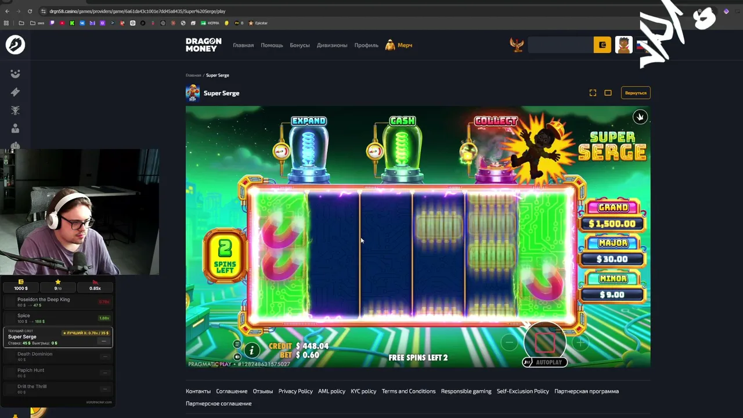This screenshot has width=743, height=418.
Task: Increase the bet with the plus button
Action: (580, 343)
